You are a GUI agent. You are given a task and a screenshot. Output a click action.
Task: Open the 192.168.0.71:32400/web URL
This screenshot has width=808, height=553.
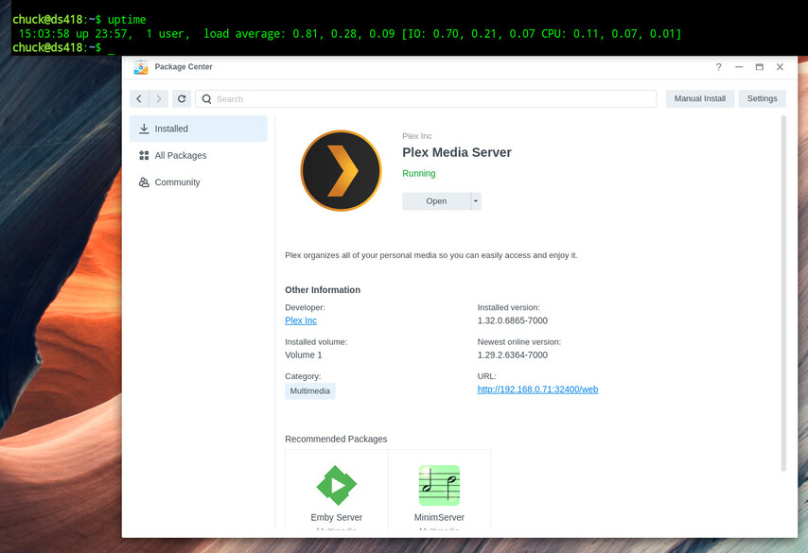coord(537,389)
